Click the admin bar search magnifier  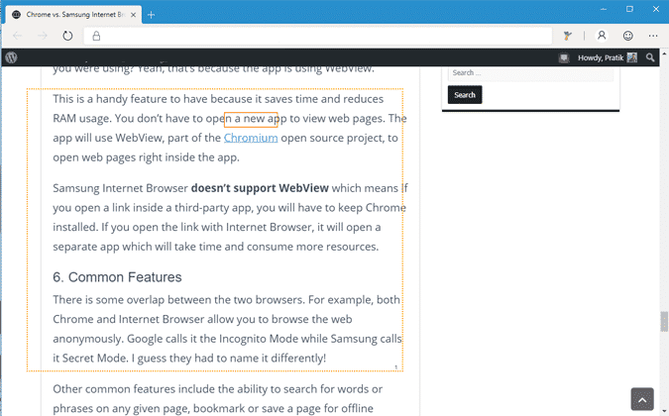pos(650,57)
